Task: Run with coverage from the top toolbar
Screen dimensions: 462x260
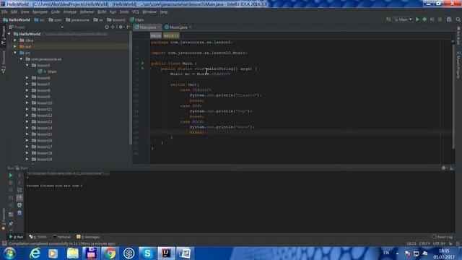Action: tap(432, 19)
